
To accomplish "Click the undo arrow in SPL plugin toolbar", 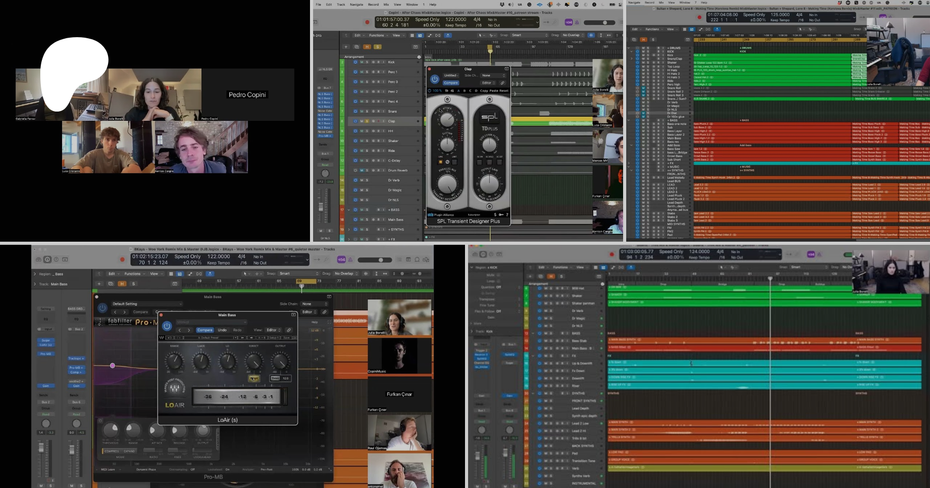I will click(446, 91).
